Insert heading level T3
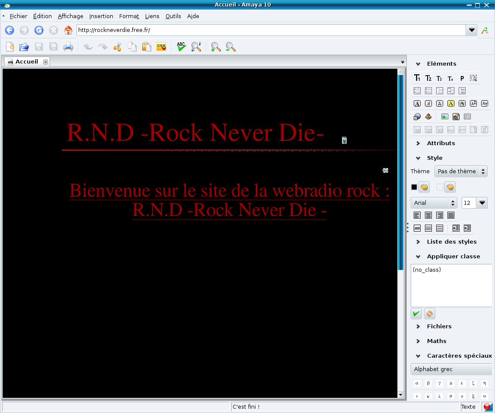The height and width of the screenshot is (413, 495). point(439,78)
